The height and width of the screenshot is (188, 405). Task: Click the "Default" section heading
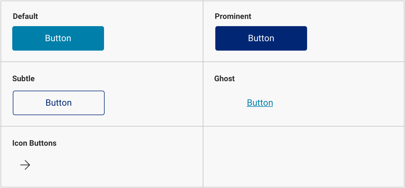(x=25, y=16)
